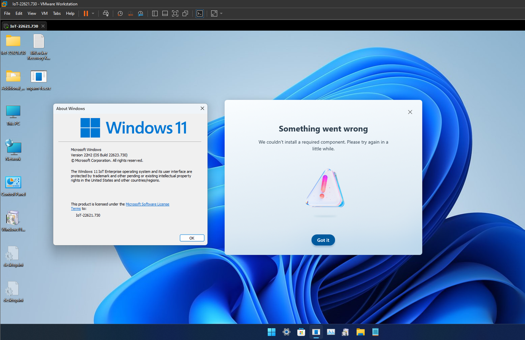Open the File menu
The image size is (525, 340).
7,14
